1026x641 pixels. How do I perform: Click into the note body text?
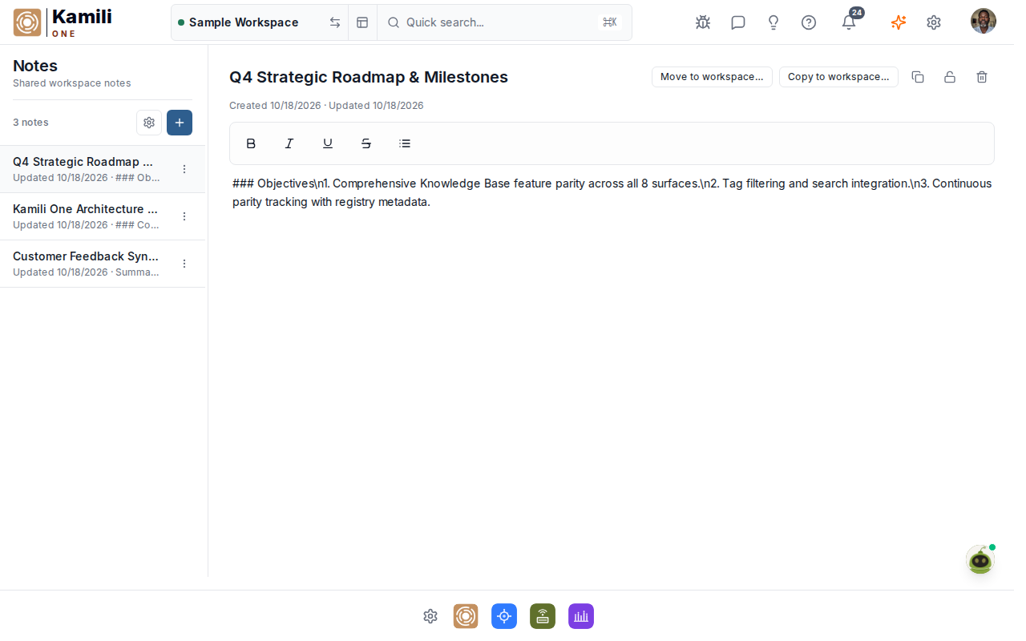coord(612,192)
